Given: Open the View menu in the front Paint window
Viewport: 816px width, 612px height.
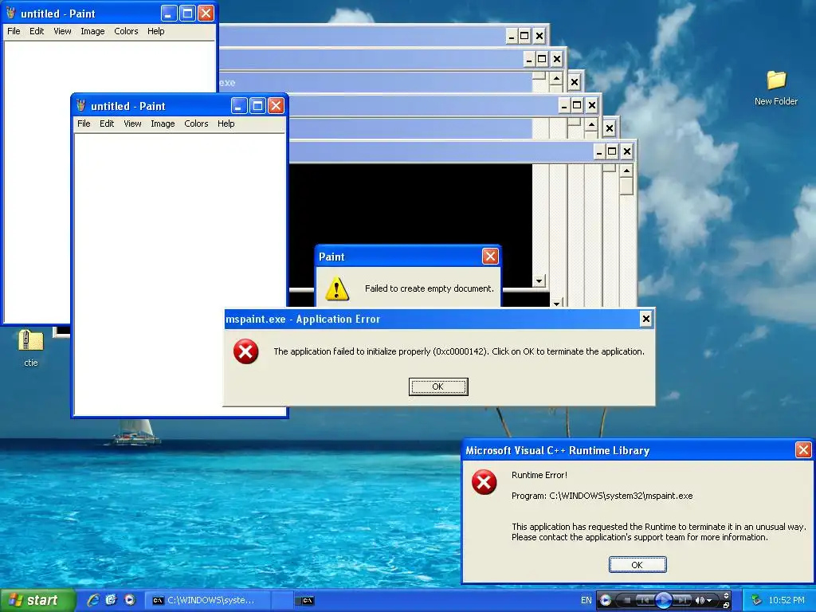Looking at the screenshot, I should coord(132,124).
